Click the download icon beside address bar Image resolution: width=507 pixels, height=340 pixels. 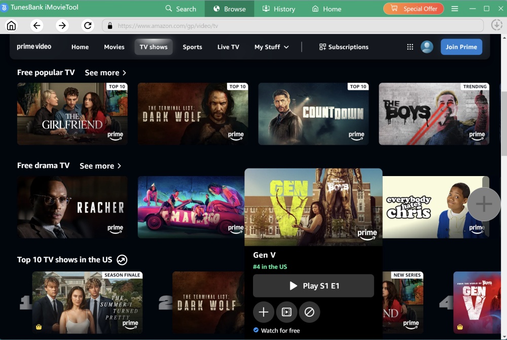pyautogui.click(x=496, y=25)
